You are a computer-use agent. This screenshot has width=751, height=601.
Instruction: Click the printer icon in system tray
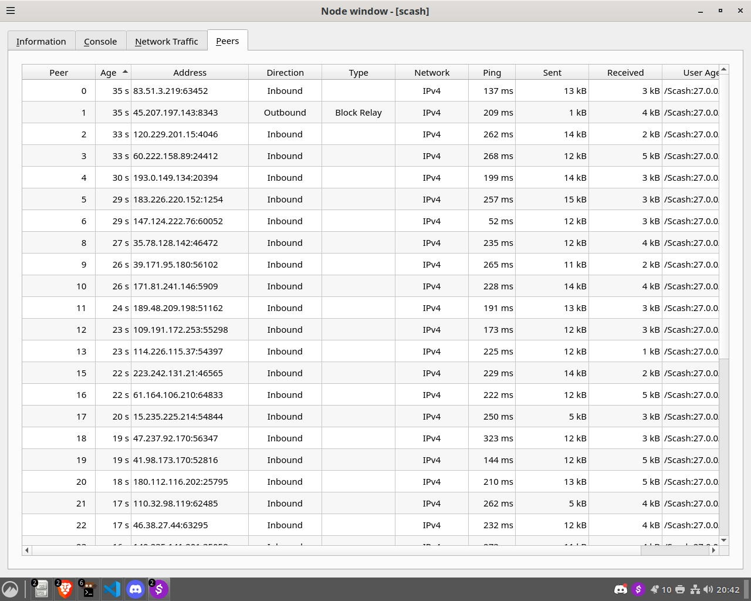pos(680,589)
